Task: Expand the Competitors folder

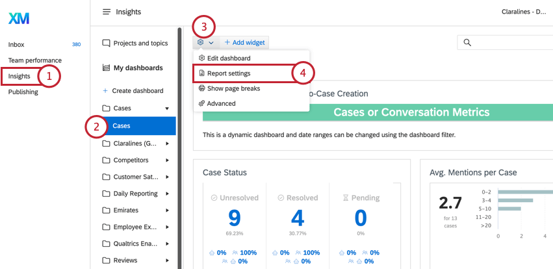Action: [167, 160]
